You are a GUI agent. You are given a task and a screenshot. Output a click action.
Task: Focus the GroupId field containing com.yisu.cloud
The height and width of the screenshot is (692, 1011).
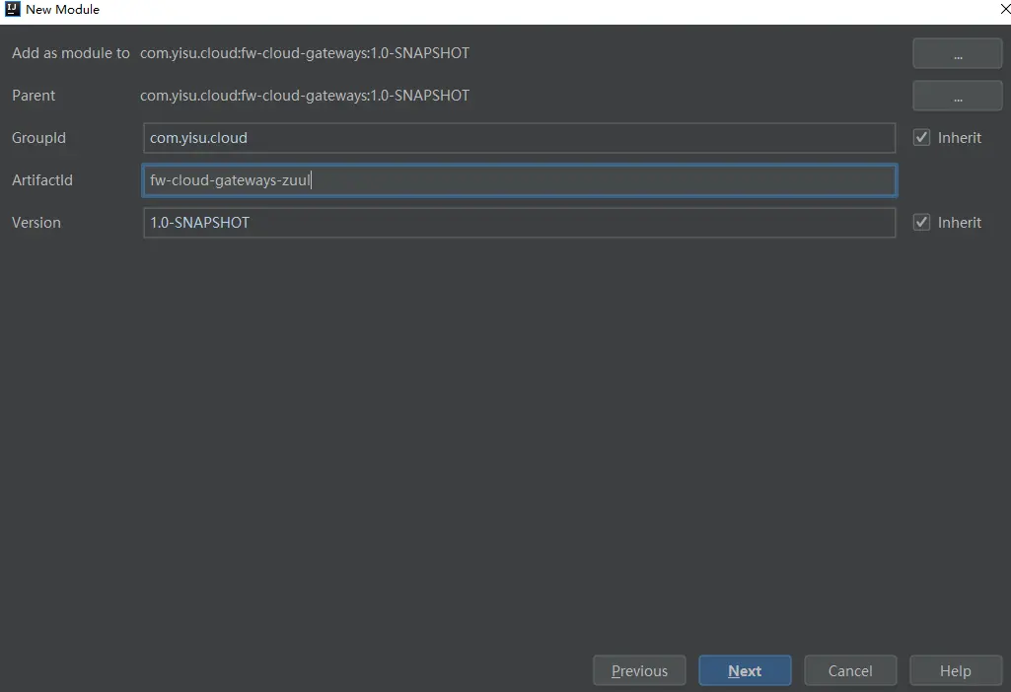coord(519,138)
